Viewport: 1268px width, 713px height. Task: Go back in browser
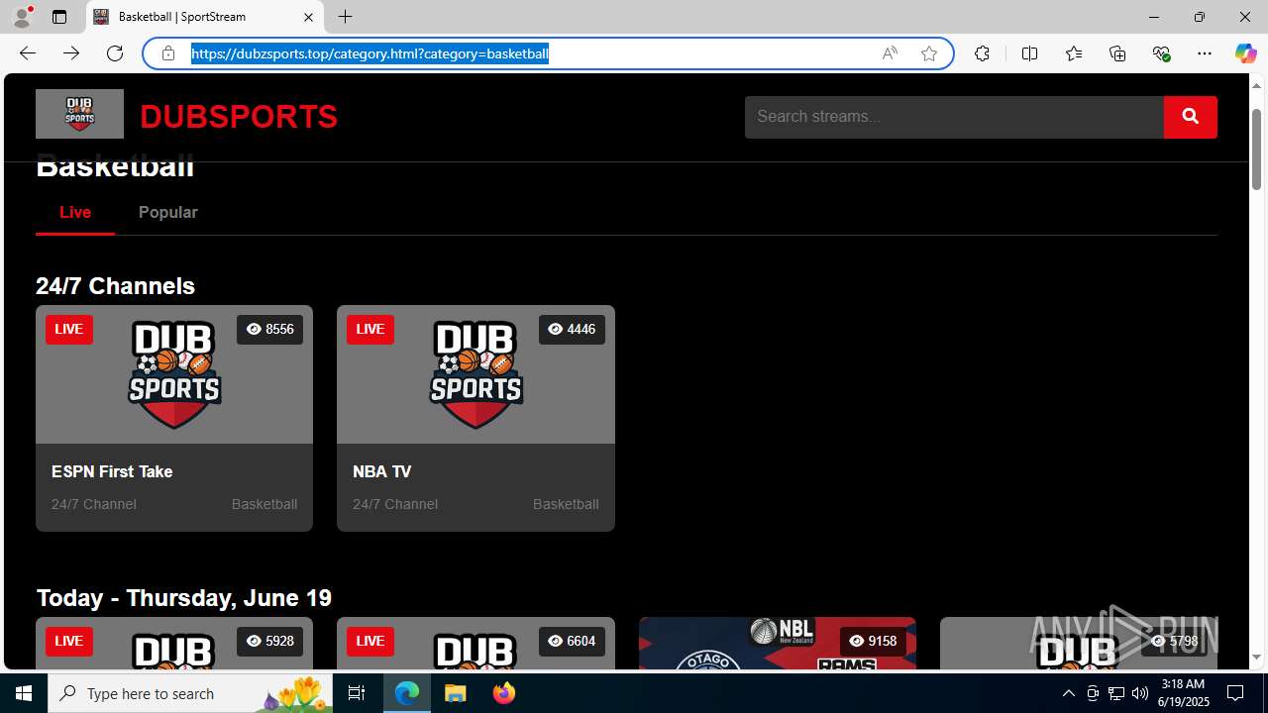(x=28, y=53)
